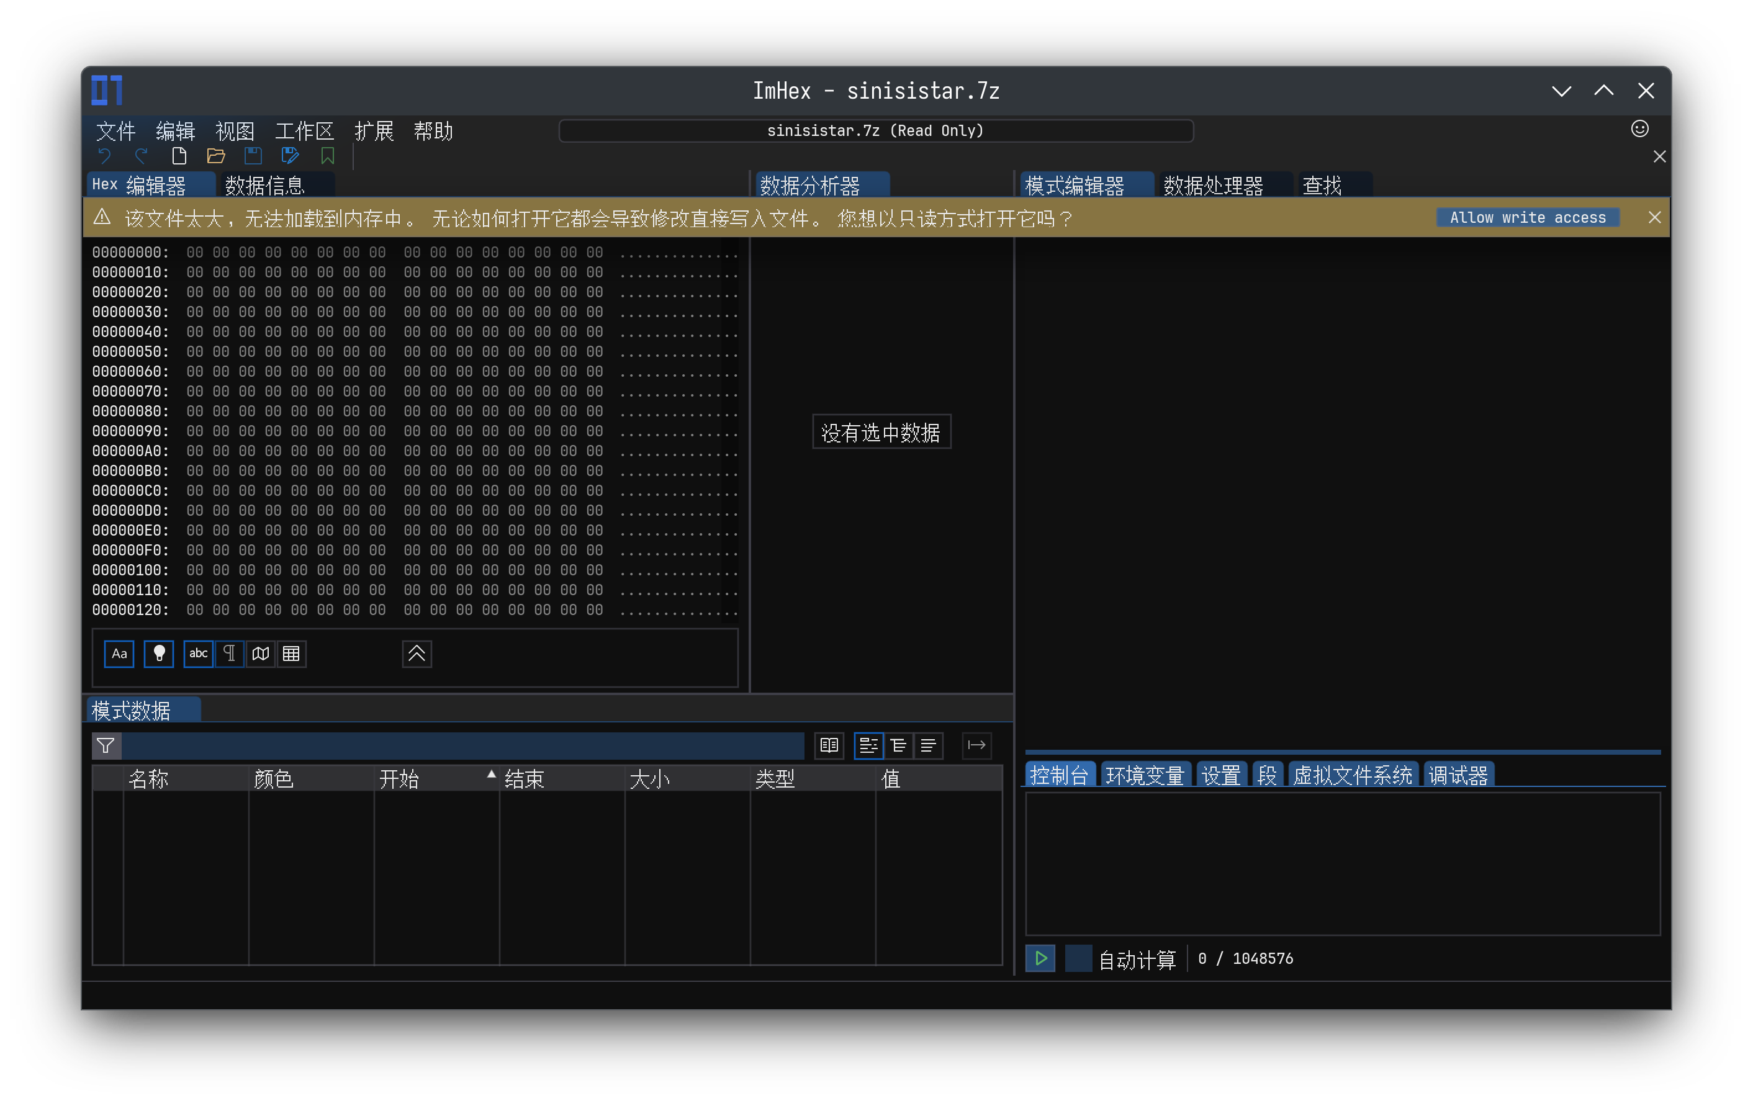Open the 工作区 (Workspace) menu
Image resolution: width=1753 pixels, height=1106 pixels.
pos(304,131)
